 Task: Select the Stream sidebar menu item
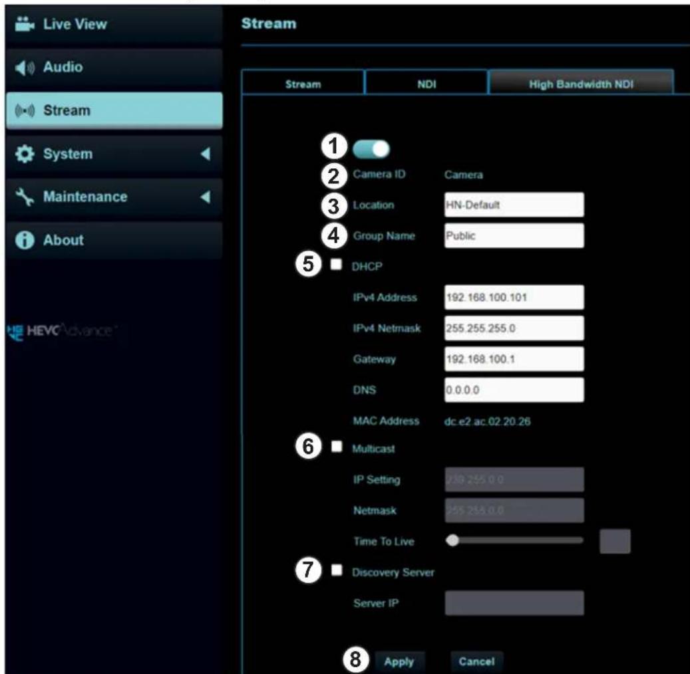tap(114, 110)
